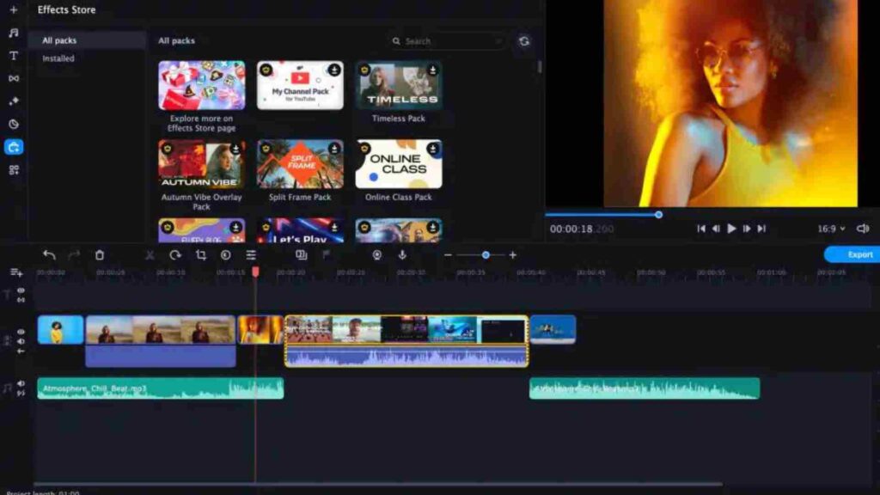
Task: Select the Effects Store shopping bag icon
Action: tap(14, 147)
